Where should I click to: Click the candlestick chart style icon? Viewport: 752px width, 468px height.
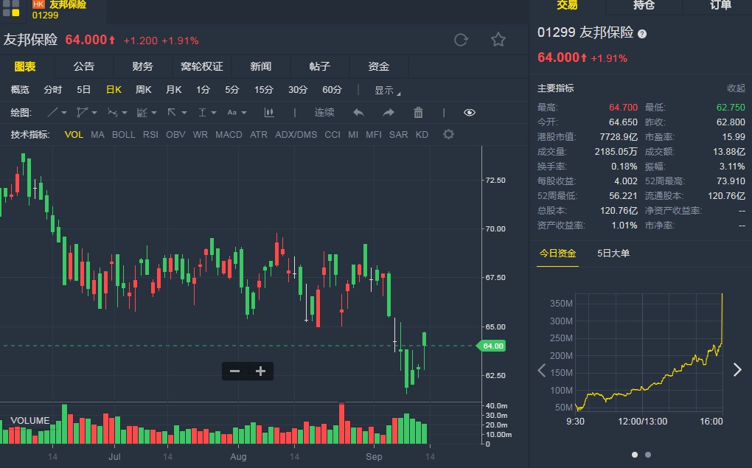click(x=268, y=113)
